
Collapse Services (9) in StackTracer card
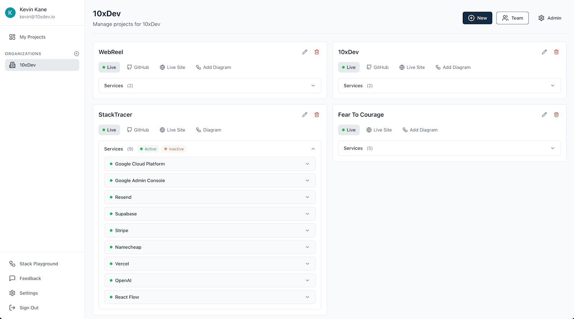[x=210, y=149]
